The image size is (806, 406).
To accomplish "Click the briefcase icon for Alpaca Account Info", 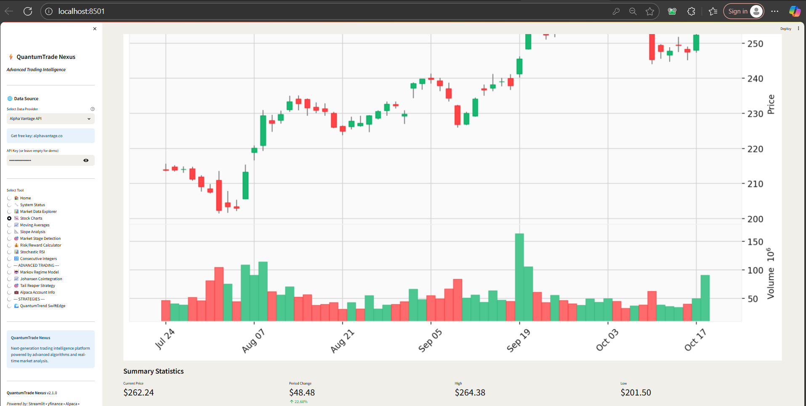I will (16, 292).
